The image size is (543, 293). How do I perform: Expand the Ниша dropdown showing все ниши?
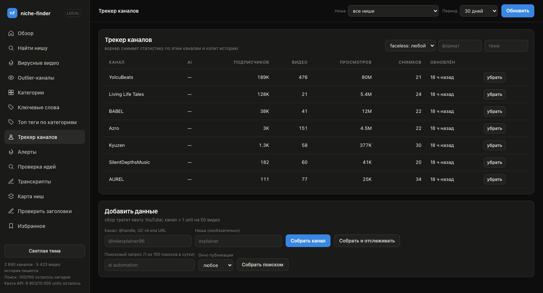pos(393,11)
